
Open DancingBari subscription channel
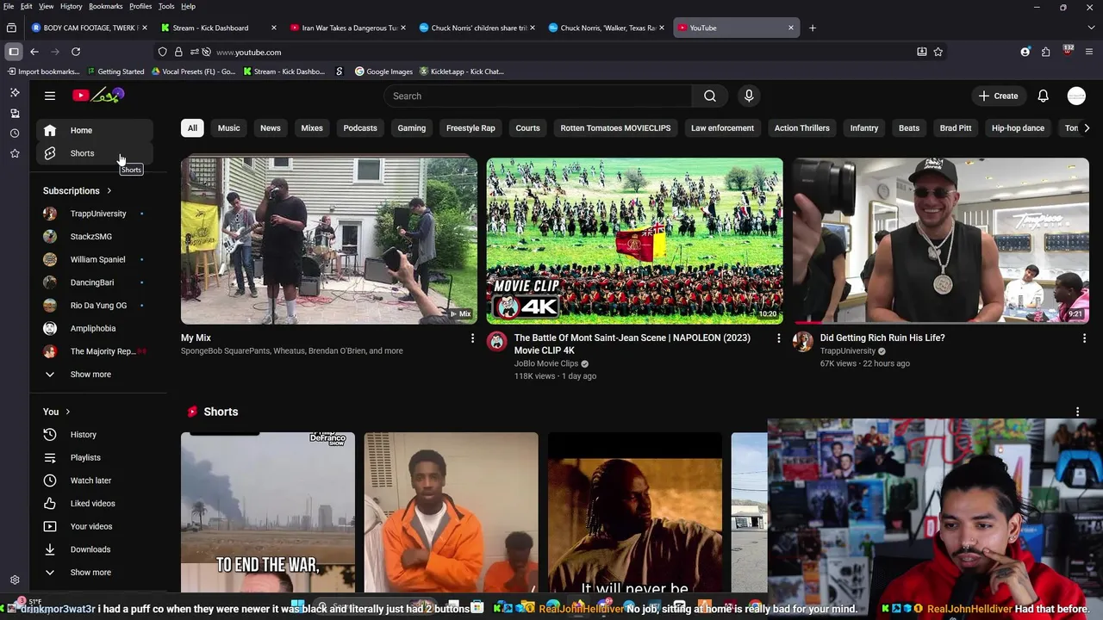click(95, 282)
